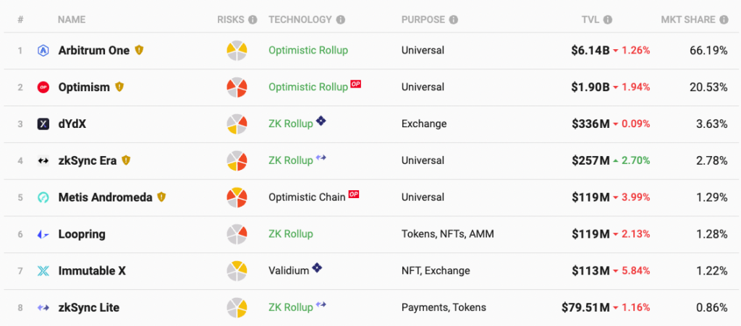
Task: Open the Risks column info icon
Action: 253,20
